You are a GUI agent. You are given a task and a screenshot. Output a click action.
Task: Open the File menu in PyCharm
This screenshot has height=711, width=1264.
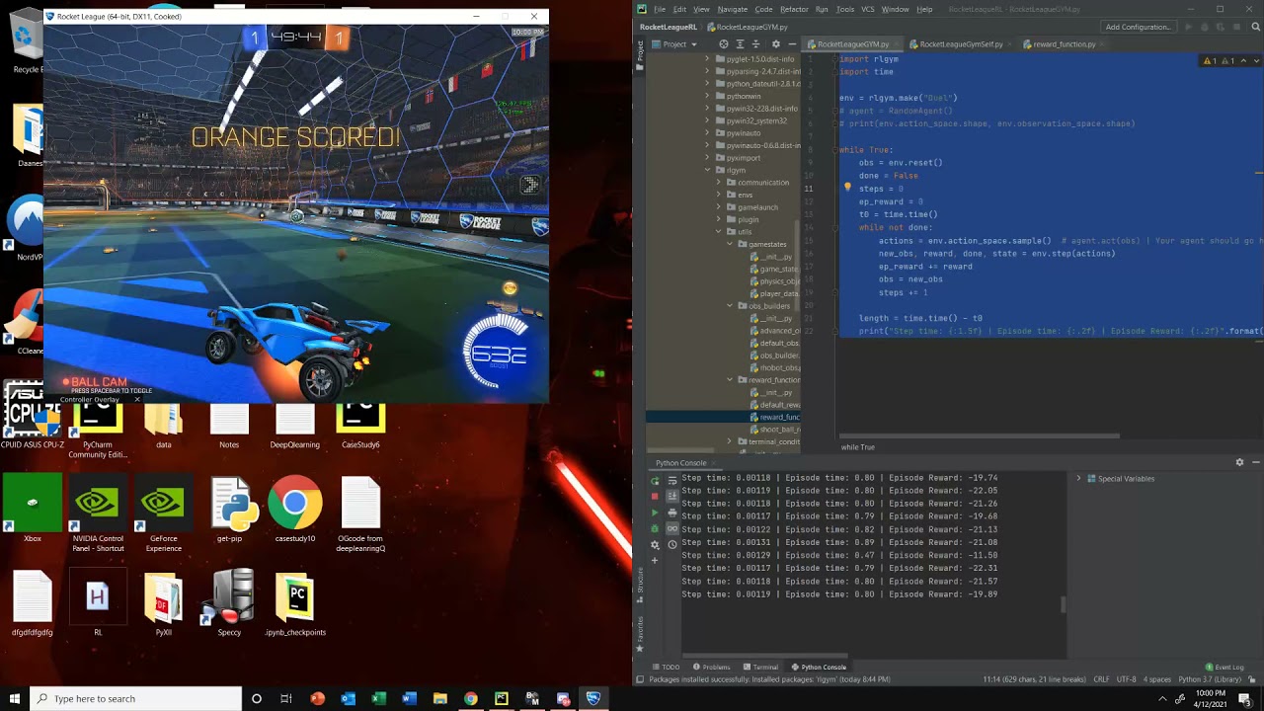[660, 9]
